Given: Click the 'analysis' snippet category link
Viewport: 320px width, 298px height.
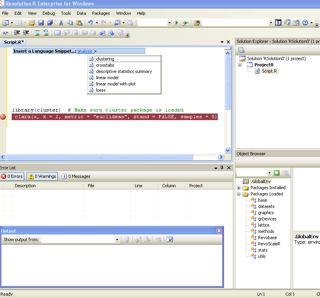Looking at the screenshot, I should click(85, 51).
